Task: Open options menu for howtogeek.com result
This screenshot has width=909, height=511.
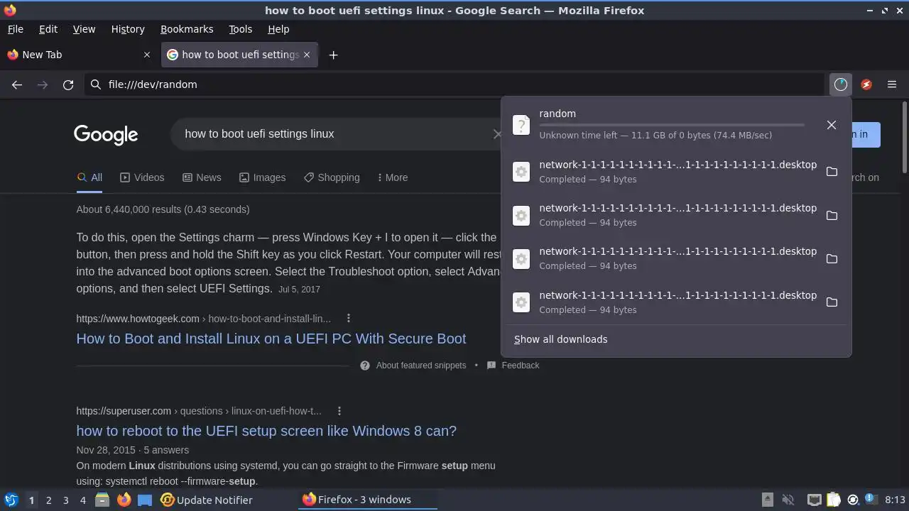Action: pos(348,319)
